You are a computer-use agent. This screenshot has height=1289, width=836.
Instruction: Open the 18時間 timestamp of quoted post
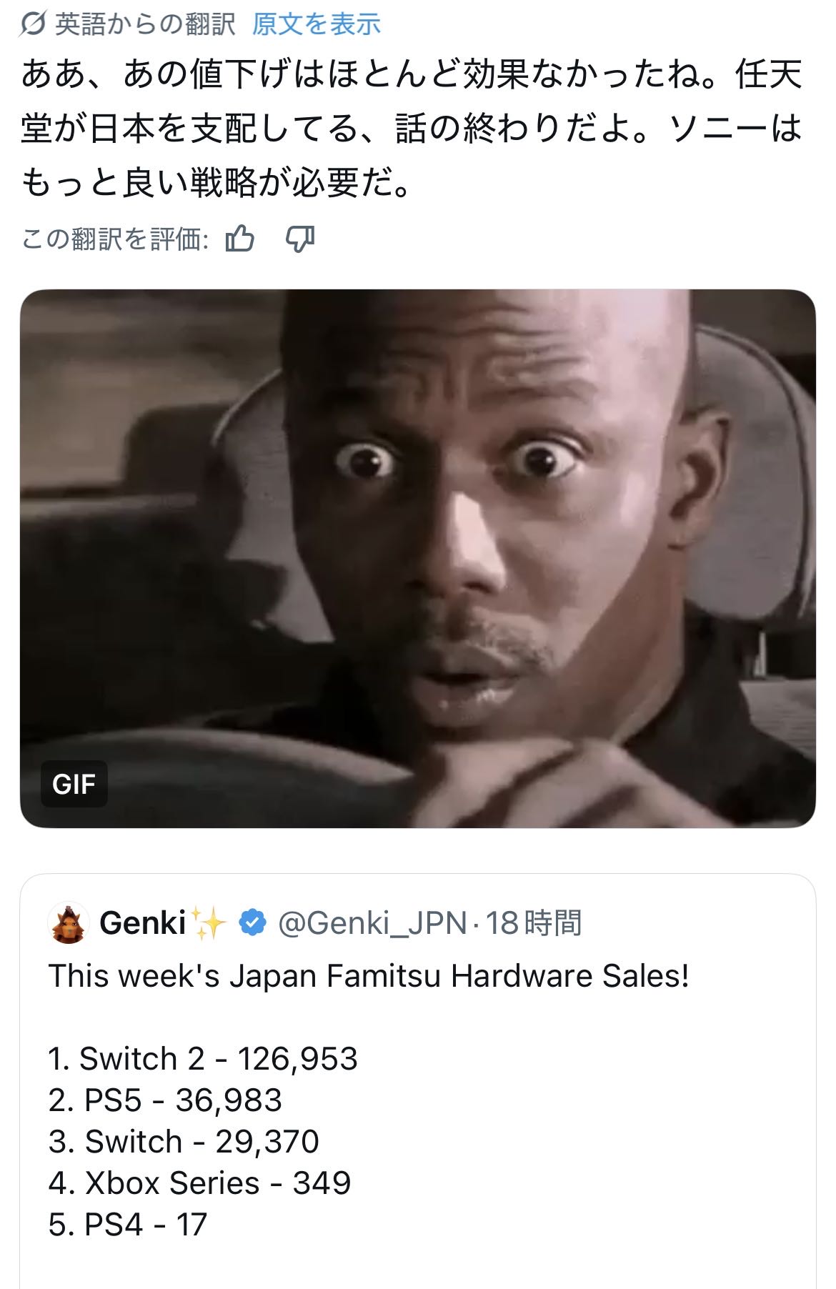(534, 923)
